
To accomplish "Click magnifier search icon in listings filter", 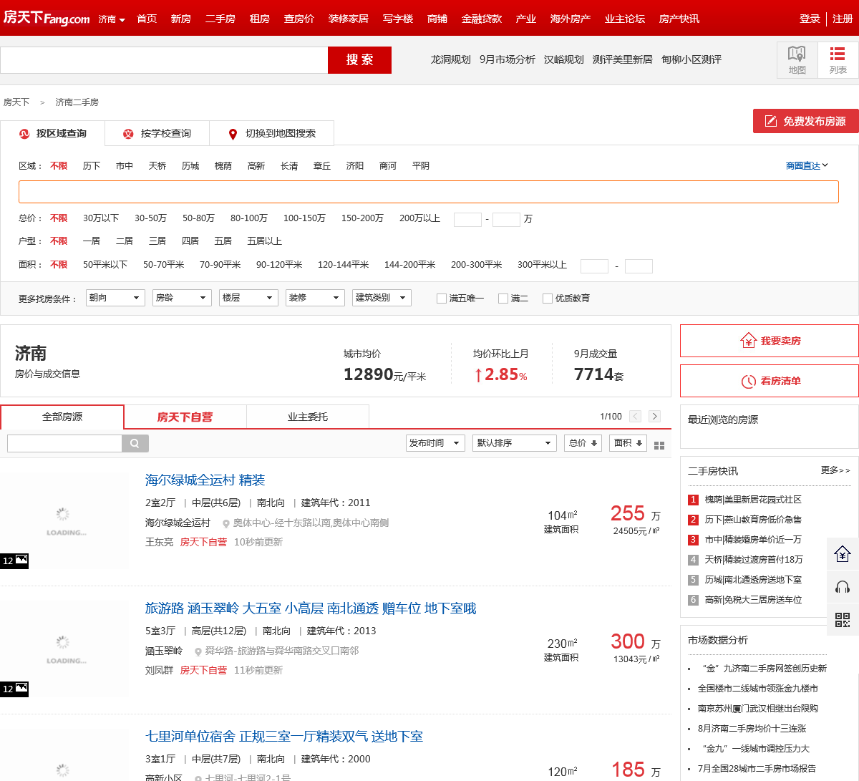I will tap(135, 443).
